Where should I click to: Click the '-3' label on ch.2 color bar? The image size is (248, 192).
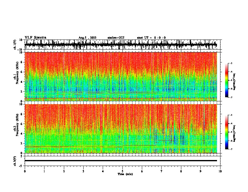point(231,115)
